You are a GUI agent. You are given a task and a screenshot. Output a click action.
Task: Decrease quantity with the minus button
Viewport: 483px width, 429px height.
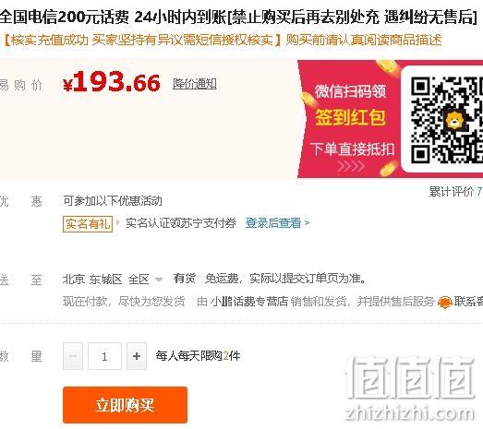click(73, 356)
